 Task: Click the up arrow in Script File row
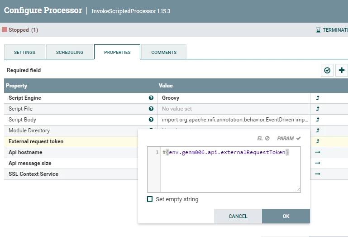click(318, 109)
